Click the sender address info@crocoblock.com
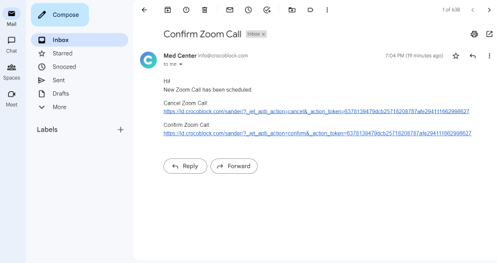This screenshot has width=497, height=263. tap(223, 56)
